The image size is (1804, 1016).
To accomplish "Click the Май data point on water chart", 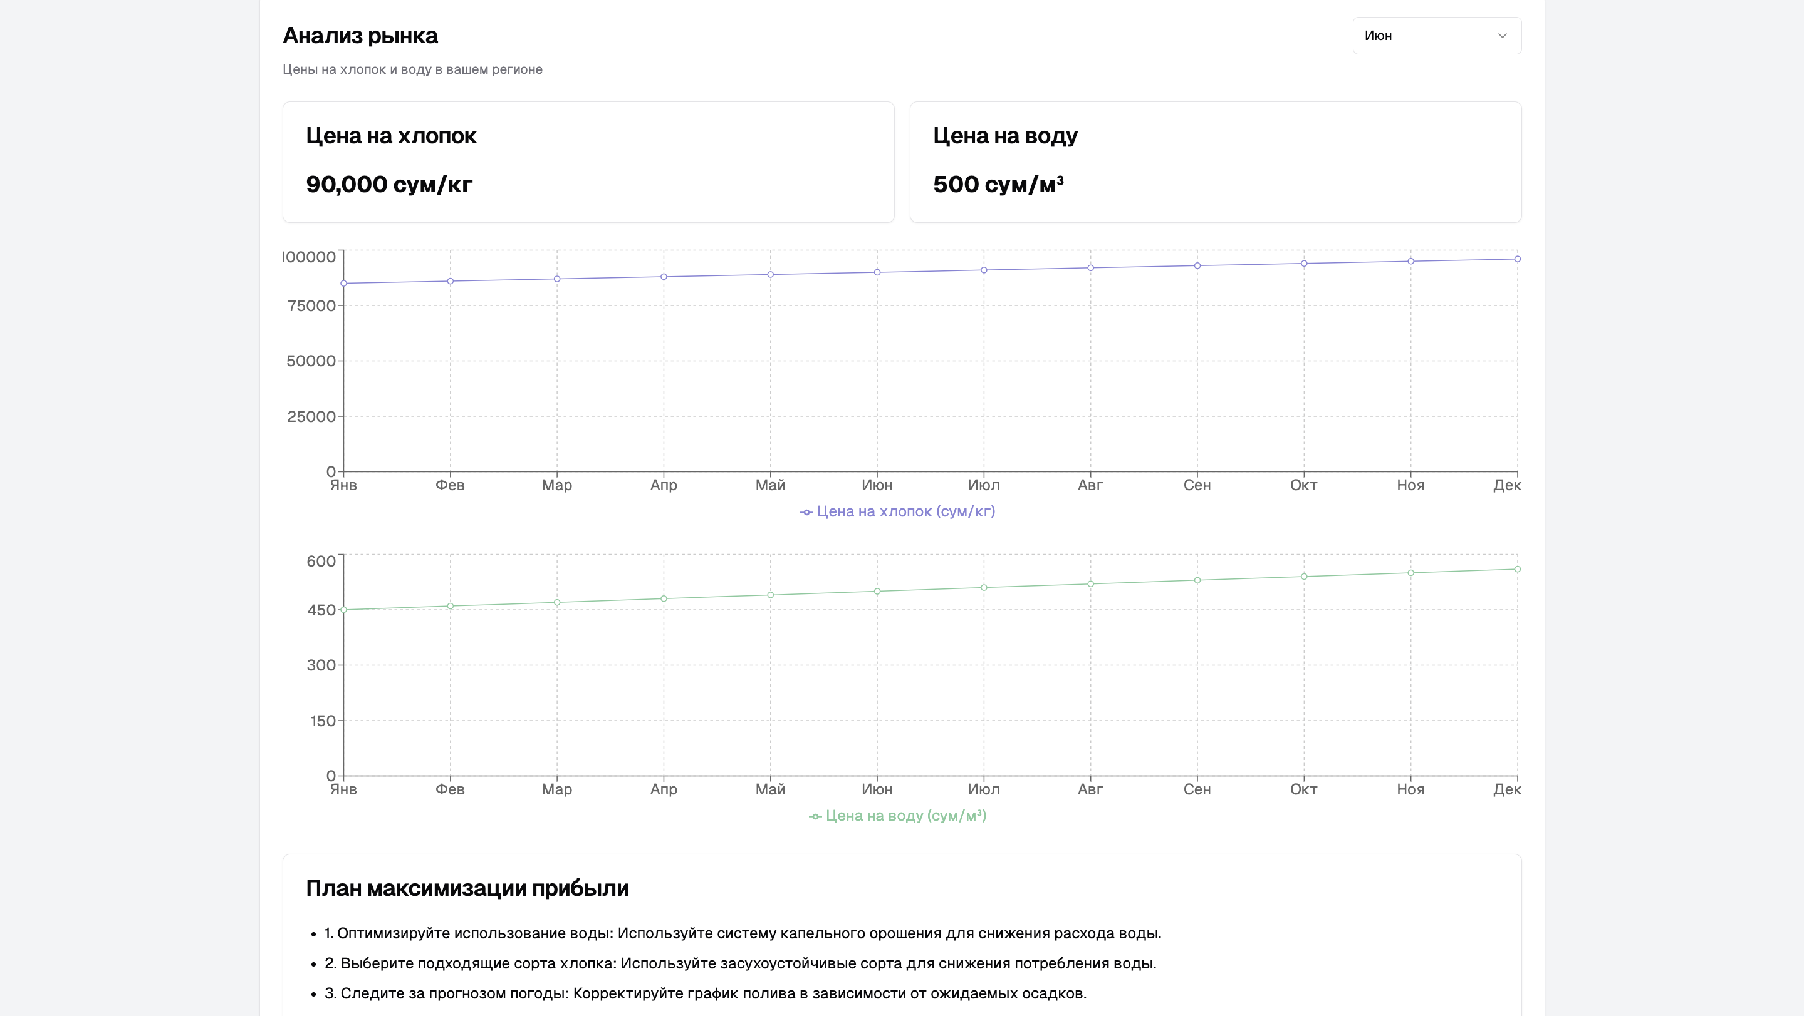I will tap(770, 595).
